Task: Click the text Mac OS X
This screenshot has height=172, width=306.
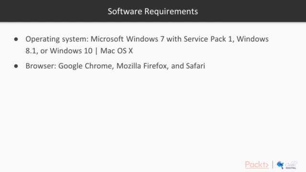Action: click(x=117, y=51)
